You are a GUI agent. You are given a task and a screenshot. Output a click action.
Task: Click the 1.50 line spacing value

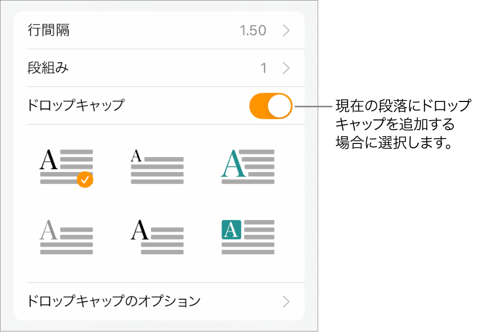click(253, 30)
